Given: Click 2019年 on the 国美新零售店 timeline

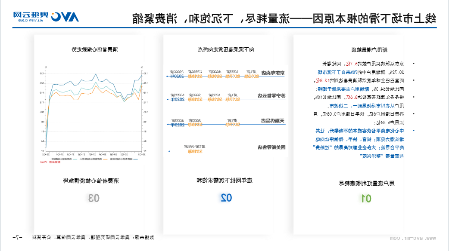Looking at the screenshot, I should (x=195, y=151).
